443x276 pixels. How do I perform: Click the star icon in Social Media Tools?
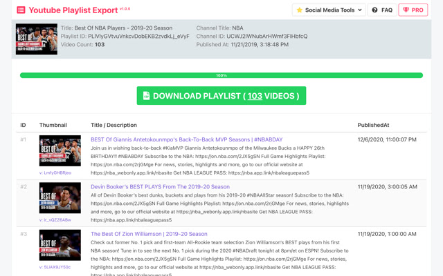coord(300,10)
